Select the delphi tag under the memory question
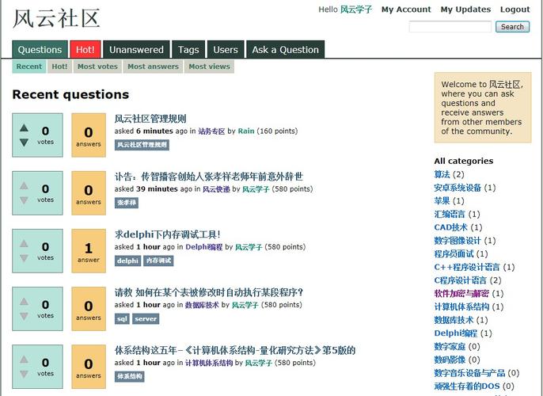 coord(127,261)
